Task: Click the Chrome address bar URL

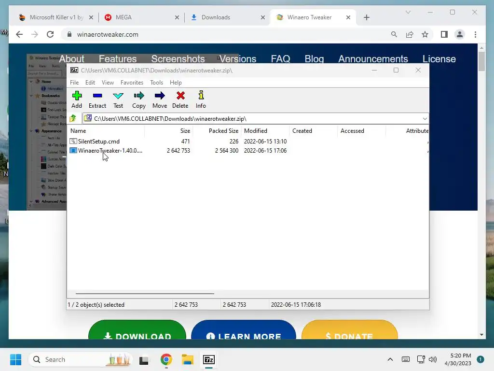Action: point(108,34)
